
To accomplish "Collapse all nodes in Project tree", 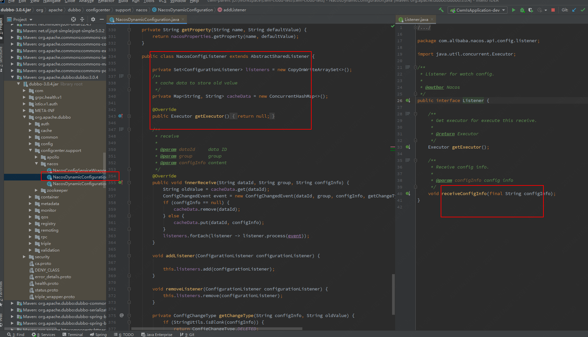I will [x=82, y=19].
